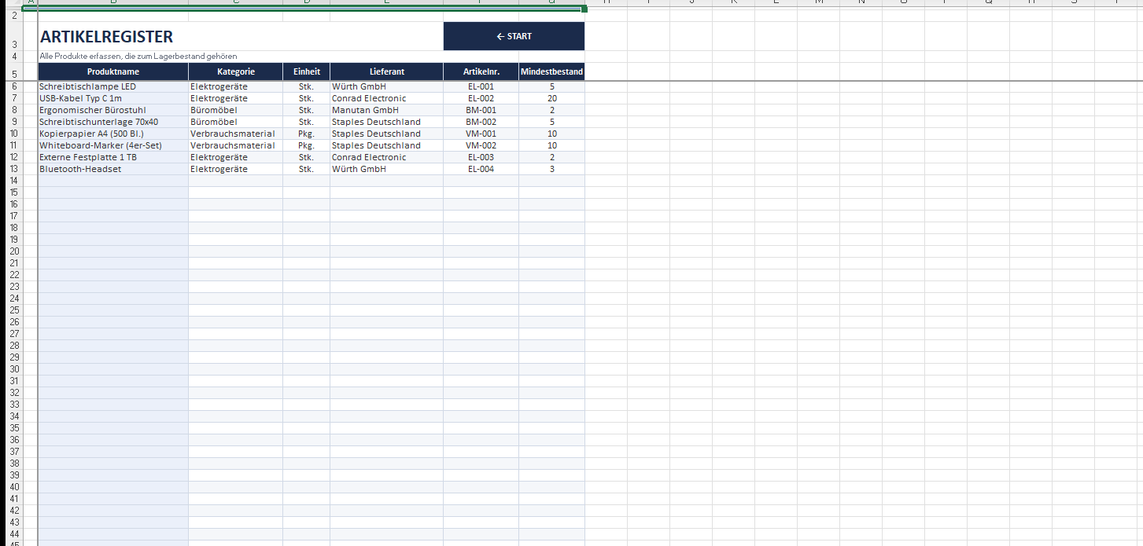Image resolution: width=1143 pixels, height=546 pixels.
Task: Select the Einheit header cell
Action: pos(306,71)
